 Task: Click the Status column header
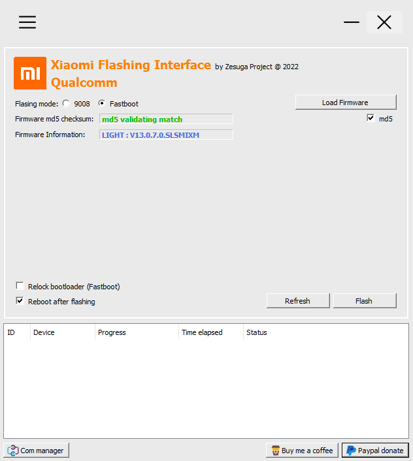coord(326,332)
